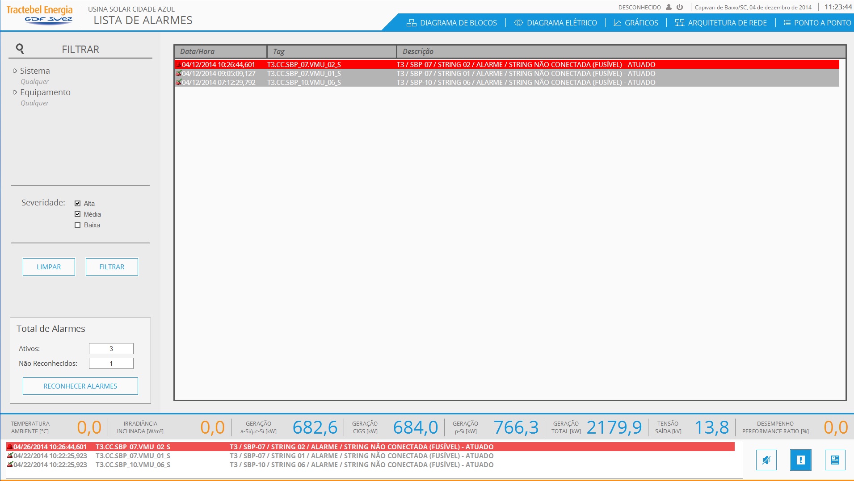Click the user profile icon

click(x=669, y=7)
